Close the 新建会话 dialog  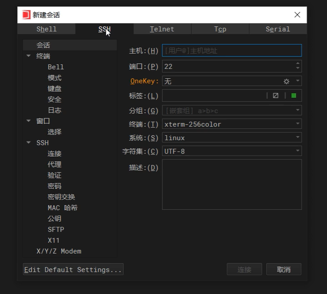click(x=297, y=15)
